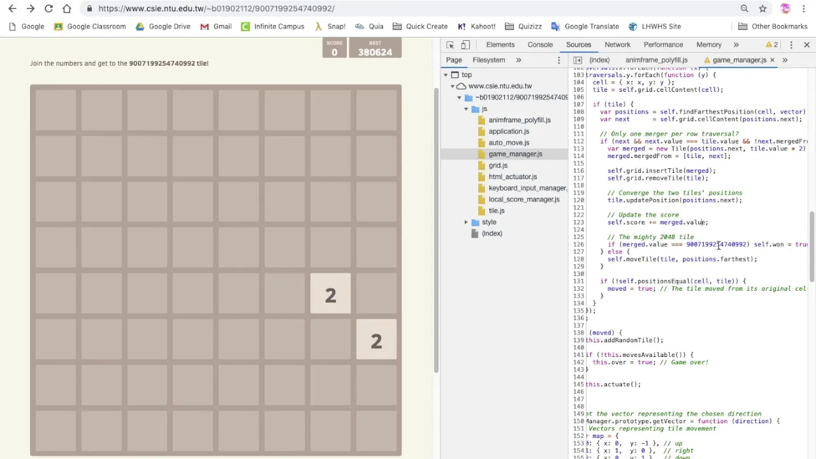The height and width of the screenshot is (459, 816).
Task: Open auto_move.js in the file tree
Action: tap(509, 143)
